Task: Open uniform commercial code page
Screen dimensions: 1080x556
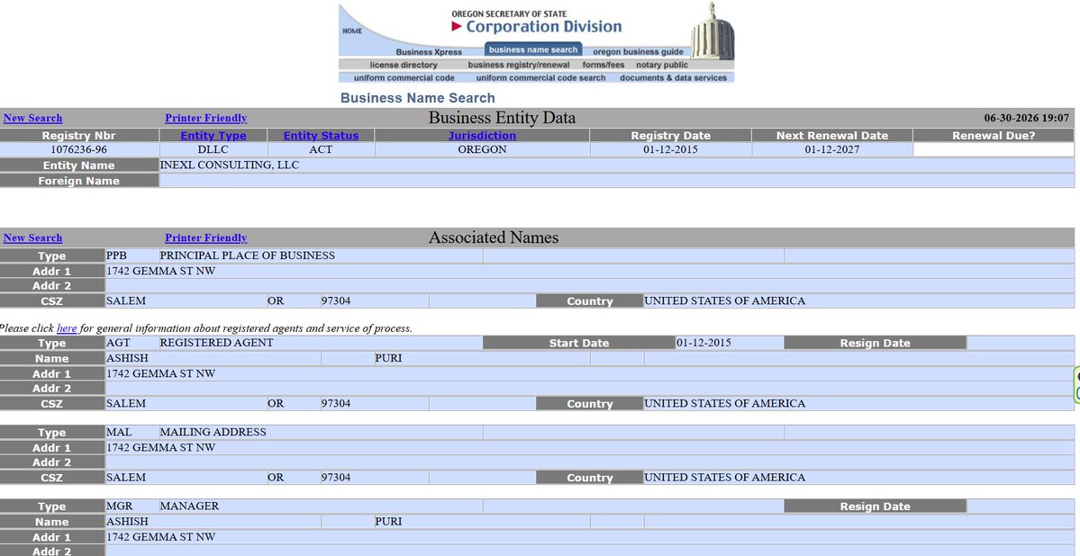Action: click(404, 77)
